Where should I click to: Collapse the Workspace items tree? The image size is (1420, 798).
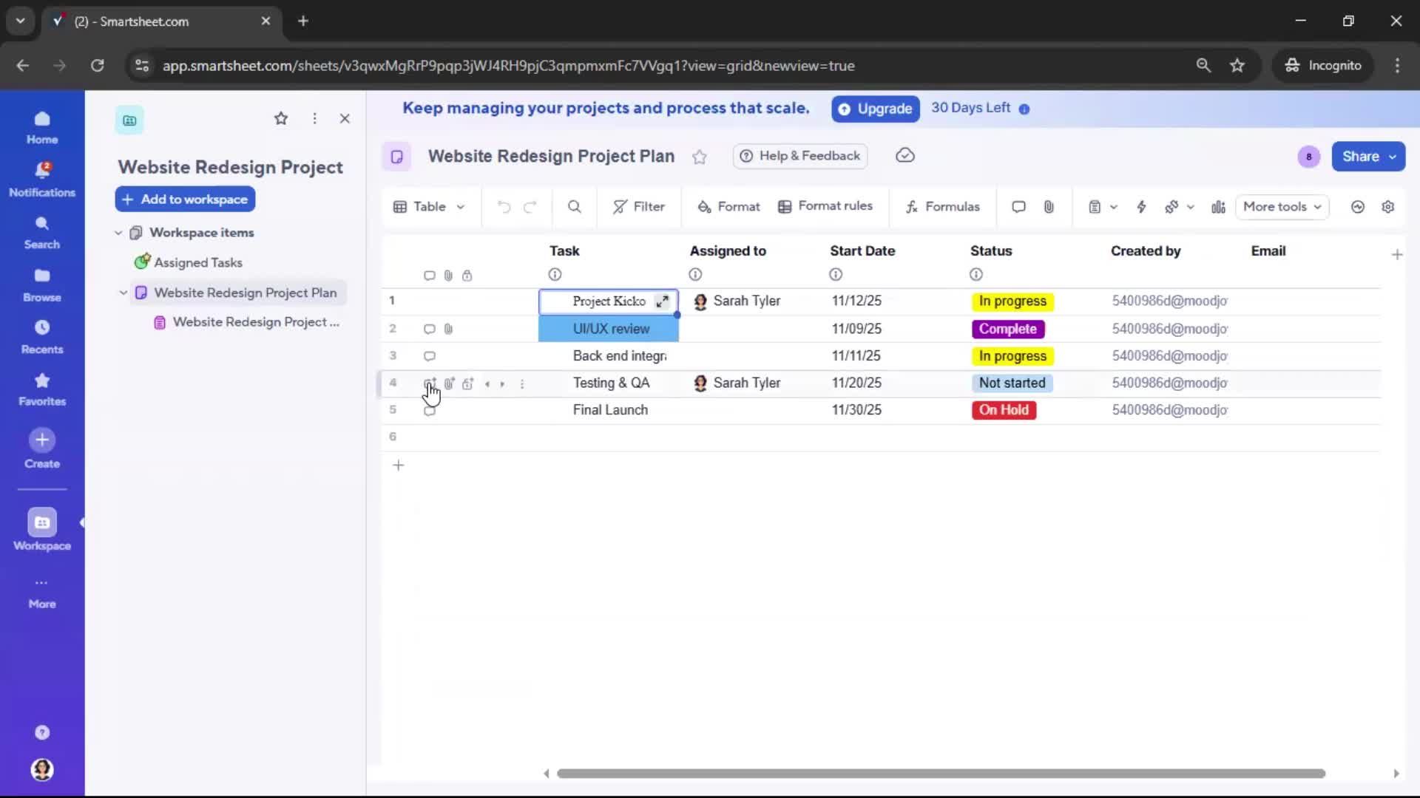(118, 232)
